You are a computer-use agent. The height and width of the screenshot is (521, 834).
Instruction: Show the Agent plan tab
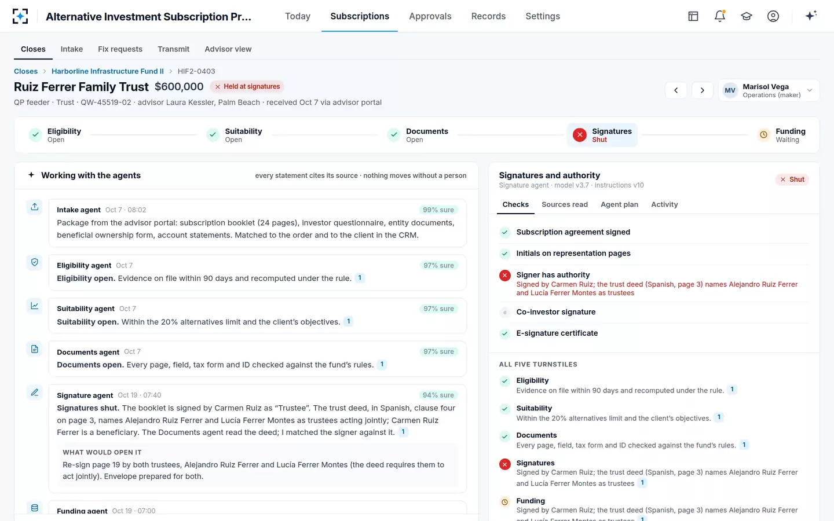pos(619,204)
